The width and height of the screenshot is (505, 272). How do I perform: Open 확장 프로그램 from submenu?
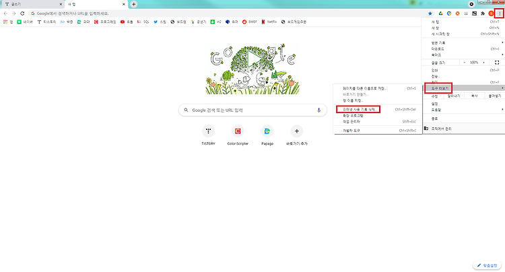[378, 116]
